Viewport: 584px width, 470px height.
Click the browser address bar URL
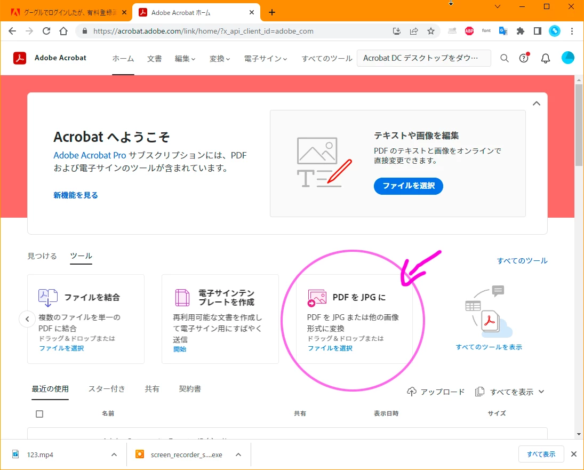tap(203, 31)
